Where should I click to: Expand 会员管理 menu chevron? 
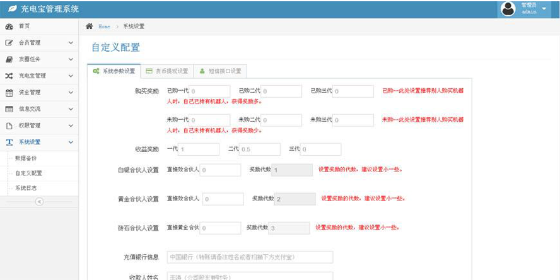point(71,43)
